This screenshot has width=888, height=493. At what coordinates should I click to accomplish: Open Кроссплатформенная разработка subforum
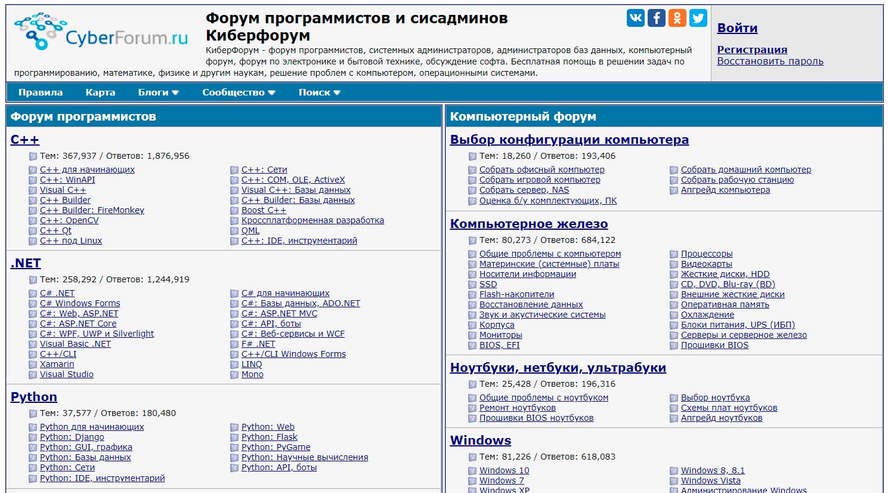click(x=312, y=220)
